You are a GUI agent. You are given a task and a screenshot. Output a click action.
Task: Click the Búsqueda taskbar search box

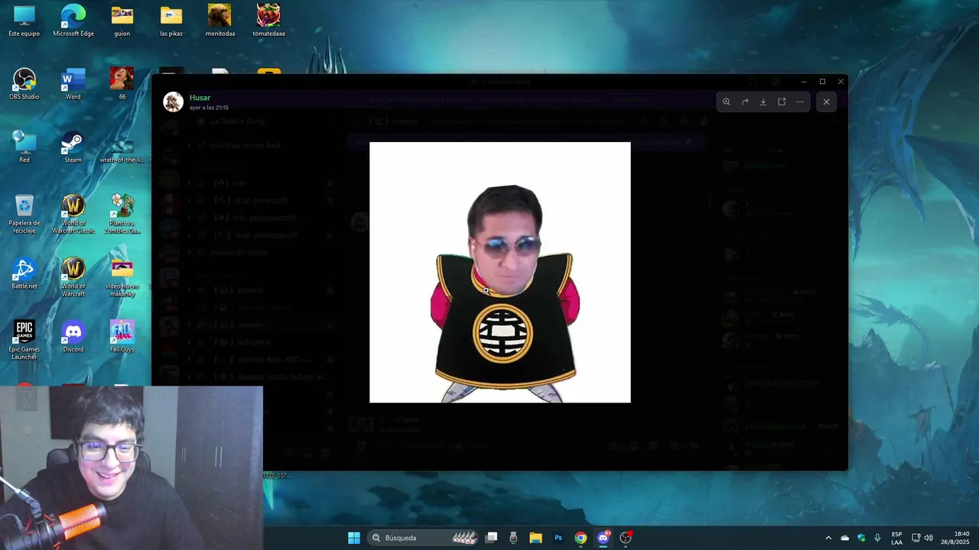[x=424, y=538]
